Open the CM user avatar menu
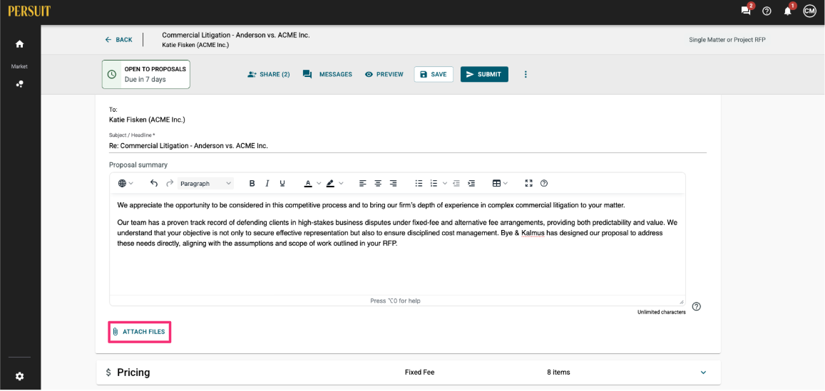Screen dimensions: 825x391 pyautogui.click(x=809, y=11)
